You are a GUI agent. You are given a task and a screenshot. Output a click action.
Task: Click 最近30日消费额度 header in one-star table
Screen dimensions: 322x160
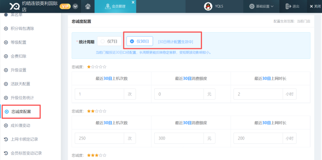click(191, 79)
